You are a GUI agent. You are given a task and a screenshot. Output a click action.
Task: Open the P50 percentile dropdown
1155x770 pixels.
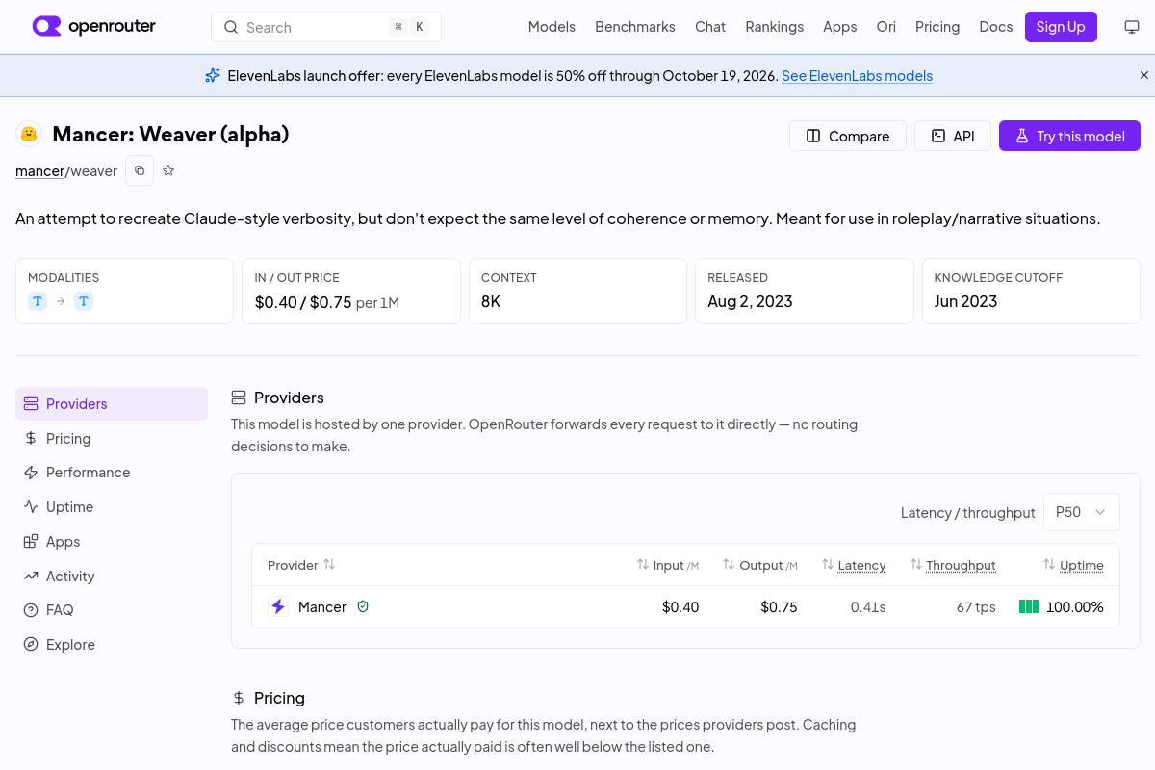click(x=1082, y=512)
